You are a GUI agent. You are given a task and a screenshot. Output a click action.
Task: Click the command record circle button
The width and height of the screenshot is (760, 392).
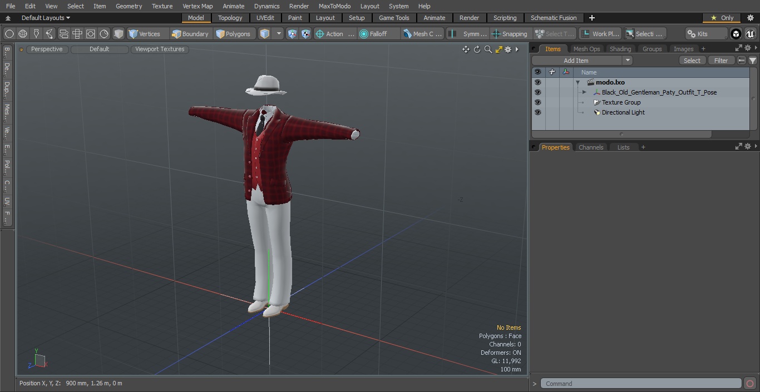[x=750, y=384]
